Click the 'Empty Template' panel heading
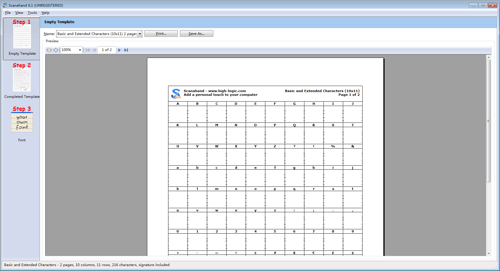Image resolution: width=500 pixels, height=271 pixels. coord(59,22)
